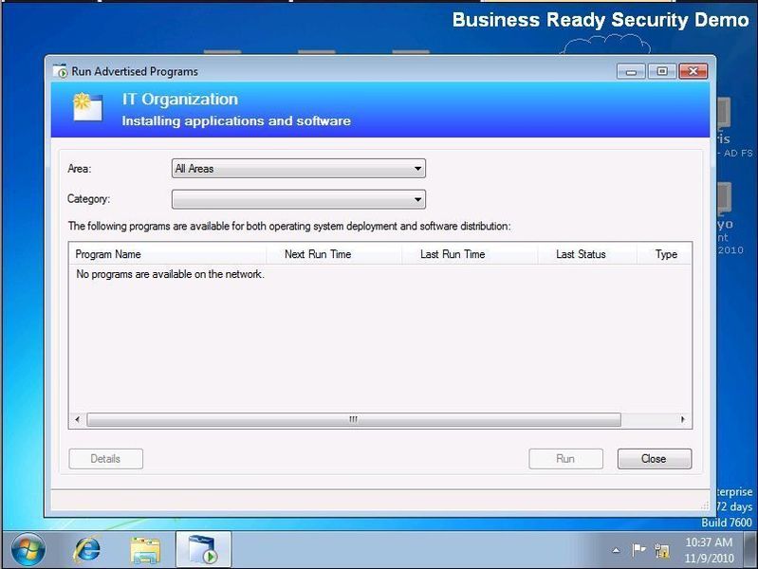Viewport: 758px width, 569px height.
Task: Sort by Type column header
Action: click(664, 254)
